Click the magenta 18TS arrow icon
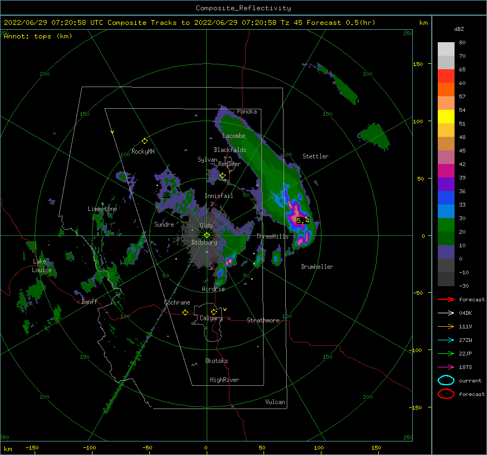487x455 pixels. click(x=446, y=367)
